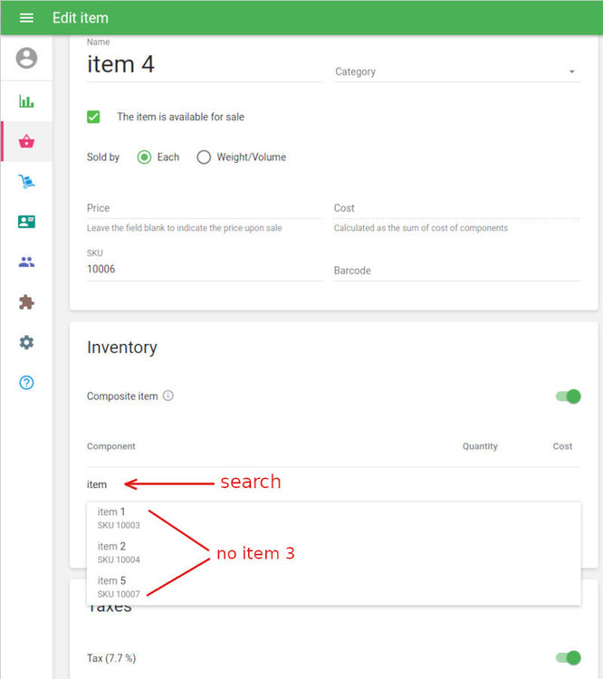
Task: Open the Customers people icon
Action: [26, 263]
